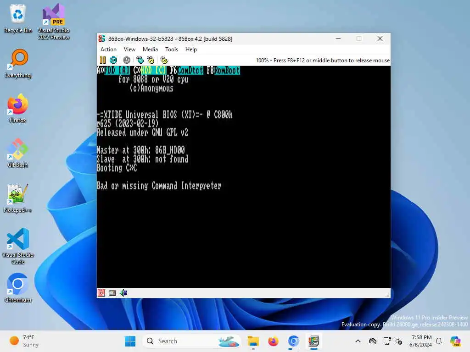Screen dimensions: 470x352
Task: Click the 86Box title bar app icon
Action: (102, 38)
